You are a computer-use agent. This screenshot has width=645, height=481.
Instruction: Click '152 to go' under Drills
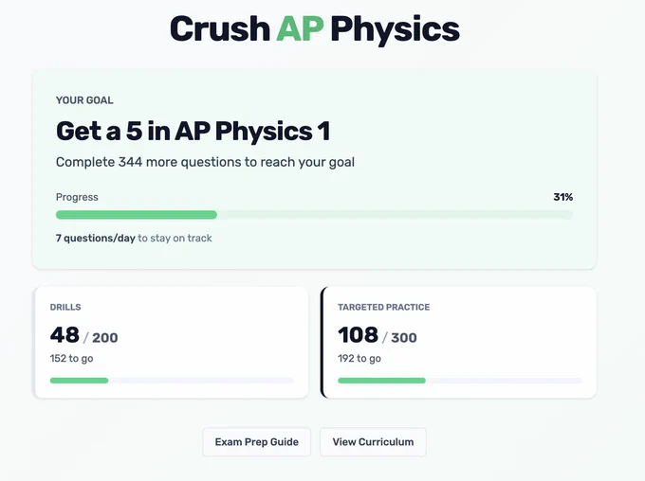(x=71, y=359)
